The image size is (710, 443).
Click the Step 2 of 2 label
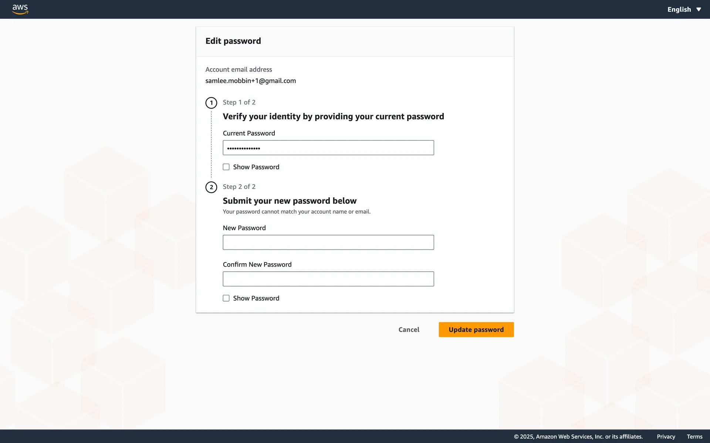239,187
